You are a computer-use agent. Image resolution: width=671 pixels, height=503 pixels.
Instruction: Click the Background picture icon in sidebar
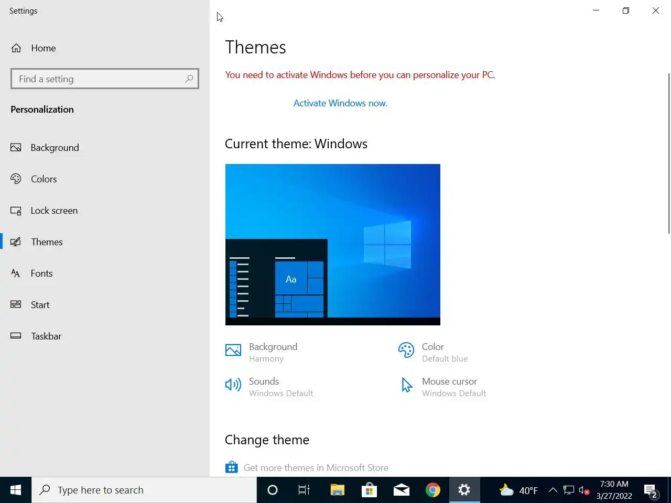pyautogui.click(x=16, y=147)
